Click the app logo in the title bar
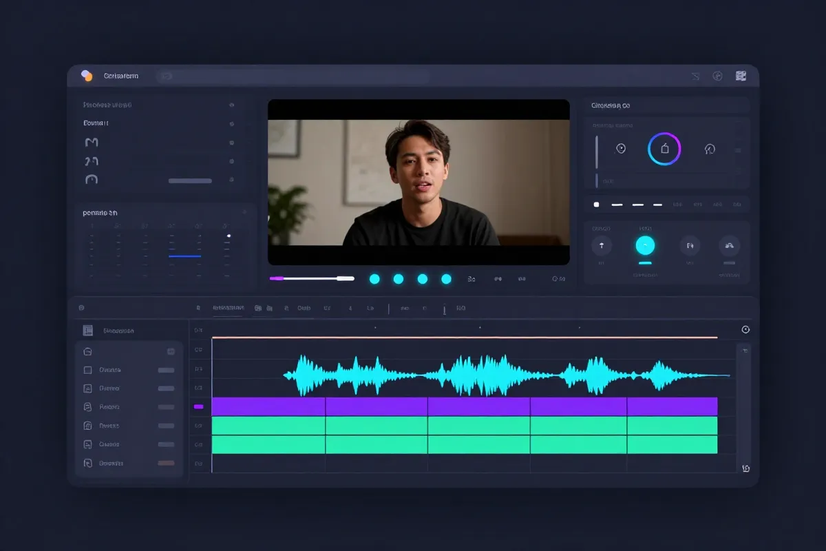The height and width of the screenshot is (551, 826). (x=87, y=76)
